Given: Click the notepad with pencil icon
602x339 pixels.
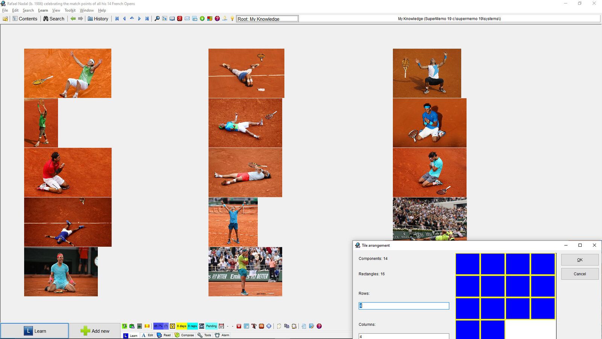Looking at the screenshot, I should [312, 326].
